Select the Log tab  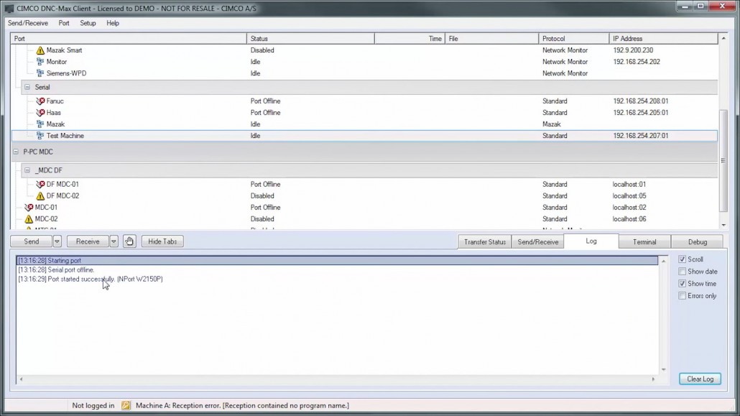pyautogui.click(x=591, y=241)
